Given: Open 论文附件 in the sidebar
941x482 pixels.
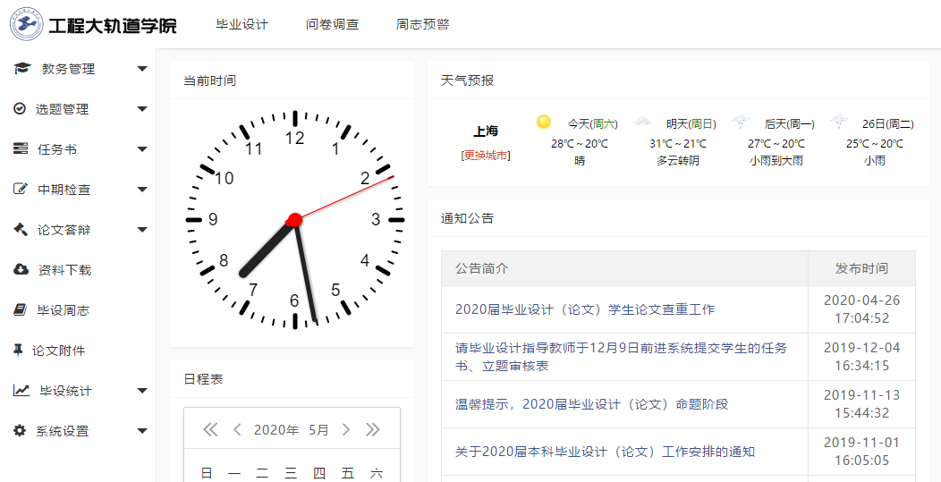Looking at the screenshot, I should coord(59,351).
